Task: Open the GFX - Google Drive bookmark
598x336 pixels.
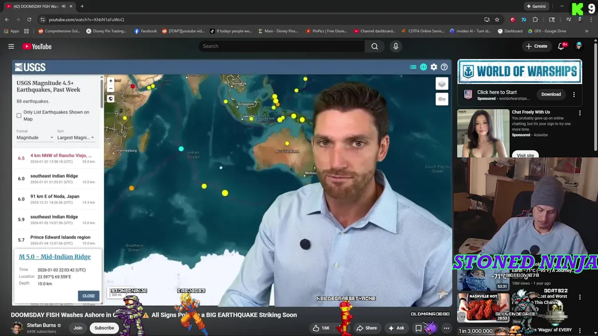Action: (548, 31)
